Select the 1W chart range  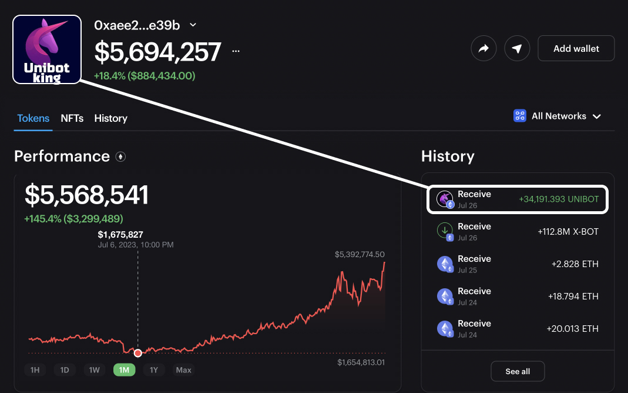94,369
